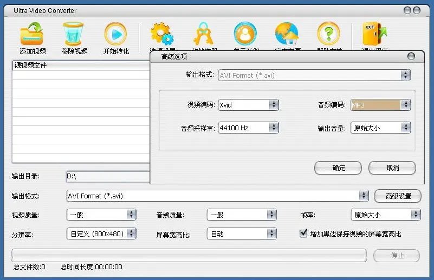Open options settings gear icon
This screenshot has height=280, width=434.
coord(162,34)
